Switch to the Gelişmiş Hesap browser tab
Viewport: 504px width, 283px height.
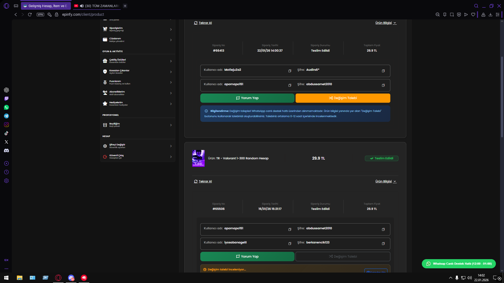click(x=46, y=6)
